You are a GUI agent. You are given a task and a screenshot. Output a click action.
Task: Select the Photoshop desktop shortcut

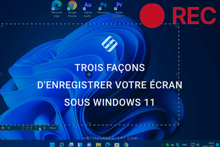(x=104, y=7)
